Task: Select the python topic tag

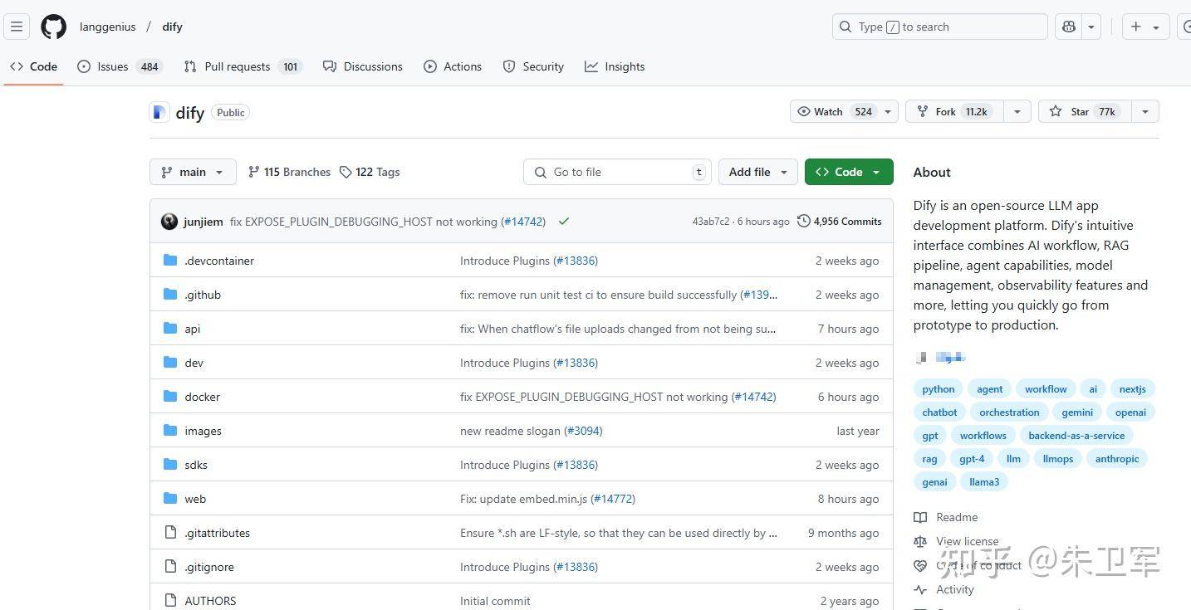Action: click(939, 389)
